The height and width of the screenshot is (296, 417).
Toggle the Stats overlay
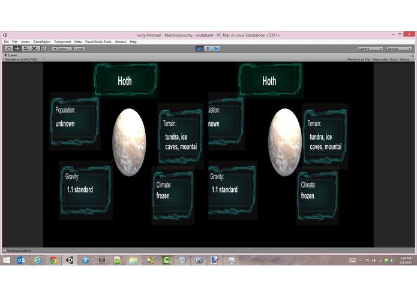click(394, 59)
